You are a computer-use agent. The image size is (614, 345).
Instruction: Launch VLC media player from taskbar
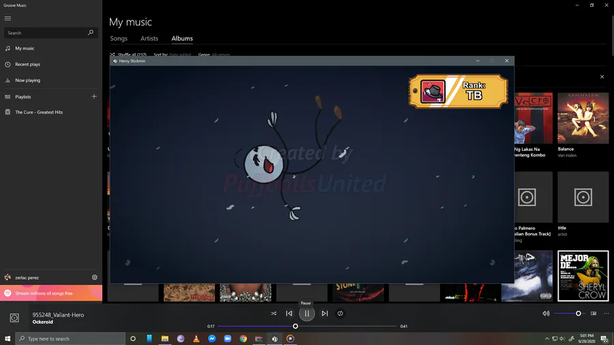pos(196,339)
